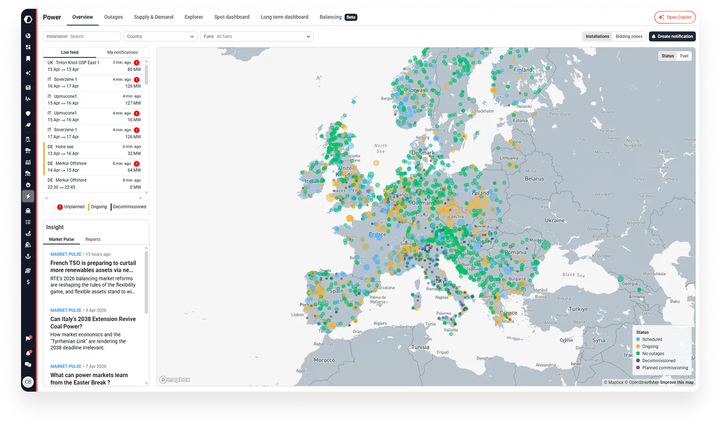Select the Market Pulse tab

pos(61,239)
